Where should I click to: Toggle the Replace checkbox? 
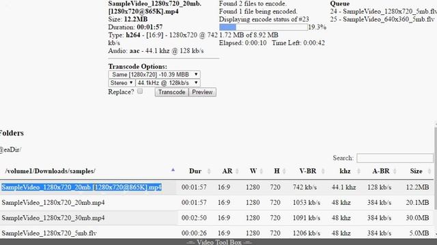click(x=140, y=91)
